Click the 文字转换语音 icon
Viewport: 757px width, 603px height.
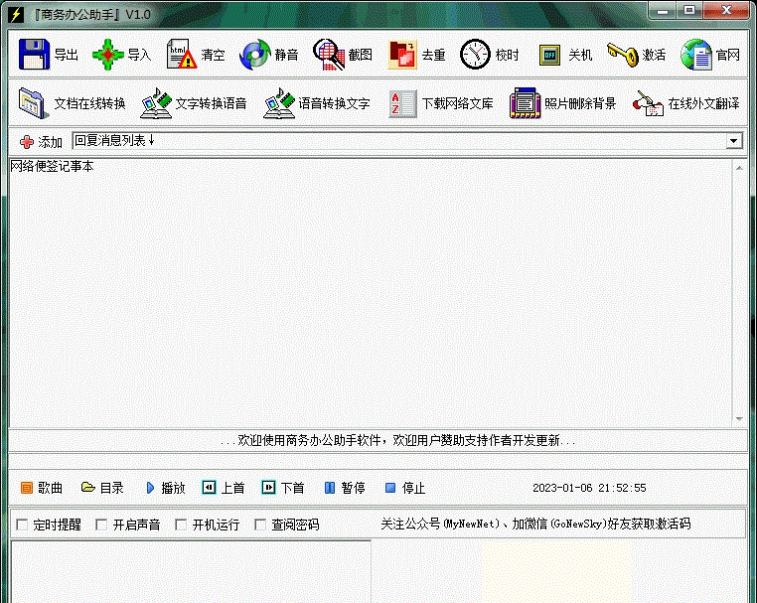pyautogui.click(x=156, y=103)
